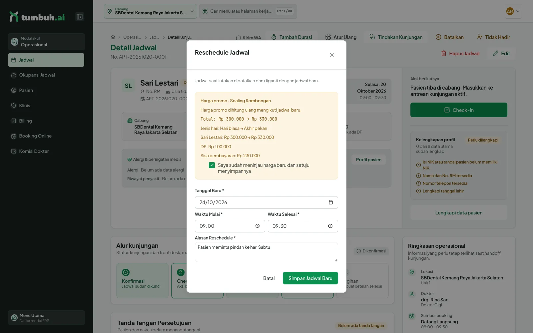The height and width of the screenshot is (333, 533).
Task: Open Komisi Dokter menu
Action: pyautogui.click(x=46, y=151)
